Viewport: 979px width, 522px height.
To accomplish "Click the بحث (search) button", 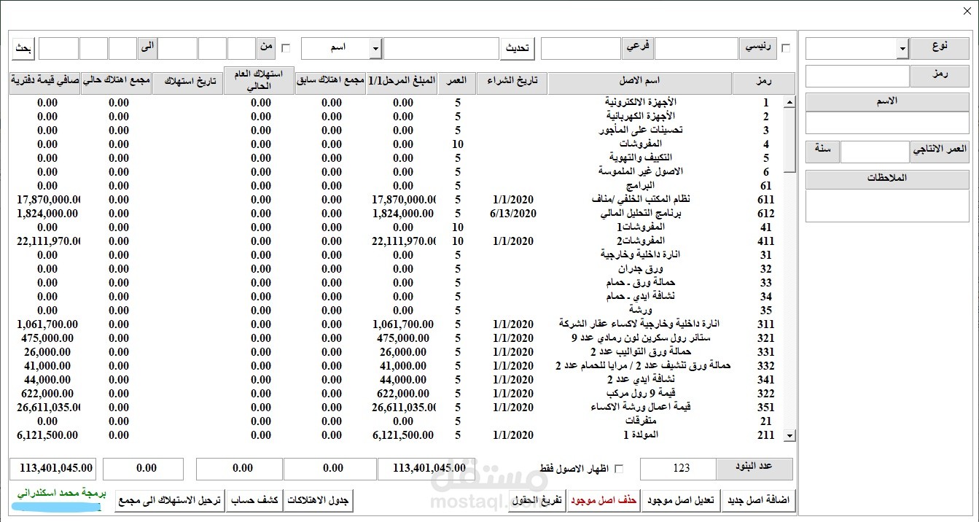I will [x=22, y=48].
